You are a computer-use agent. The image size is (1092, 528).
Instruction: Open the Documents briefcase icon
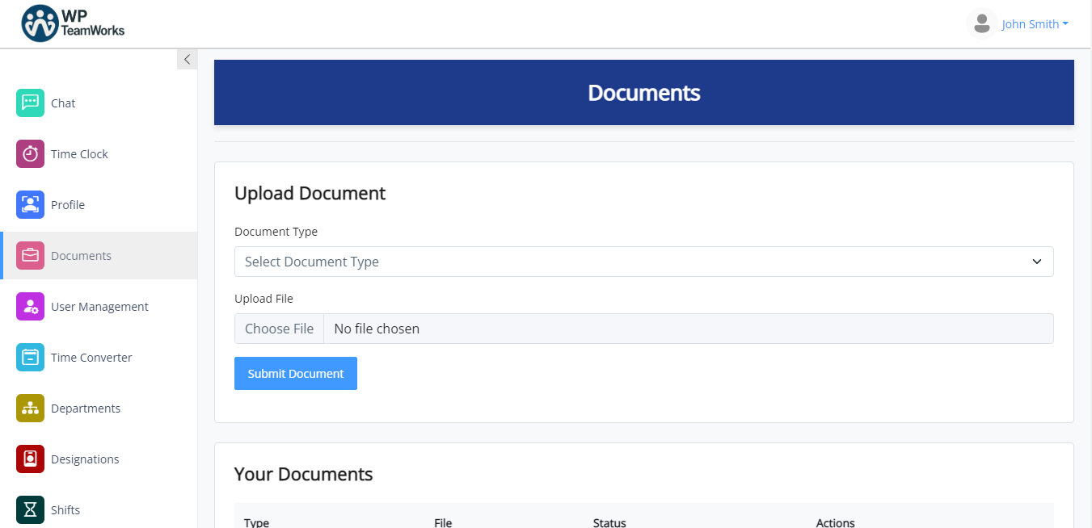pos(30,255)
